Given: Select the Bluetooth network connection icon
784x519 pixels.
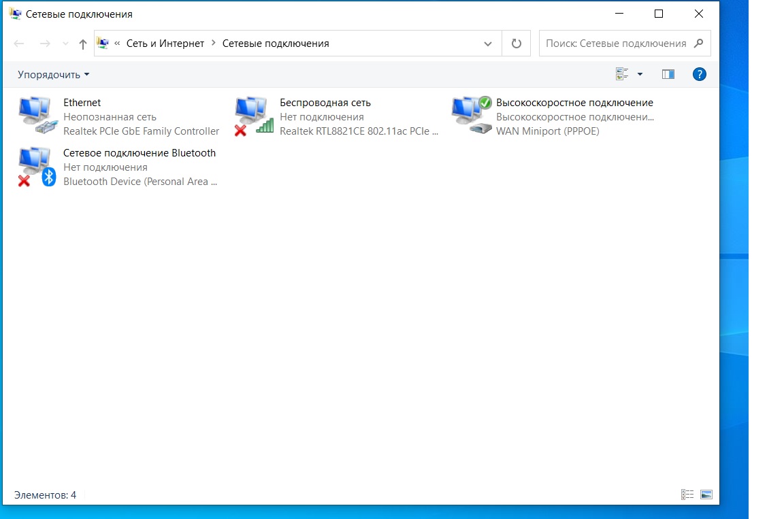Looking at the screenshot, I should click(x=35, y=167).
